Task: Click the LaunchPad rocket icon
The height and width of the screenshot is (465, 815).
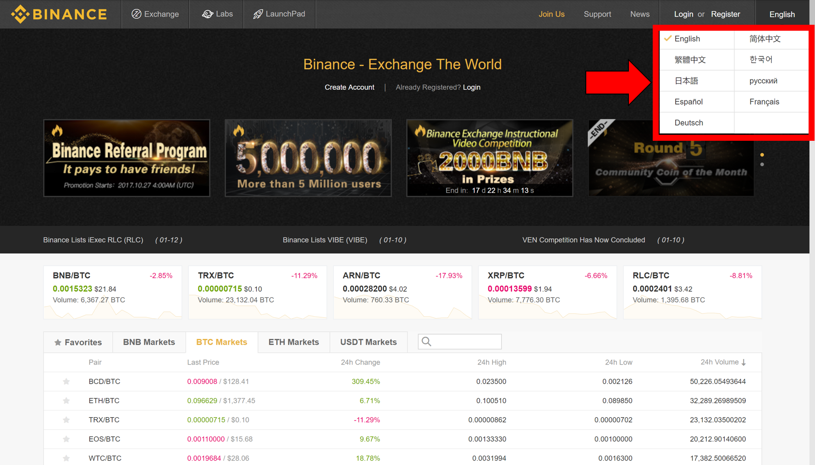Action: click(258, 14)
